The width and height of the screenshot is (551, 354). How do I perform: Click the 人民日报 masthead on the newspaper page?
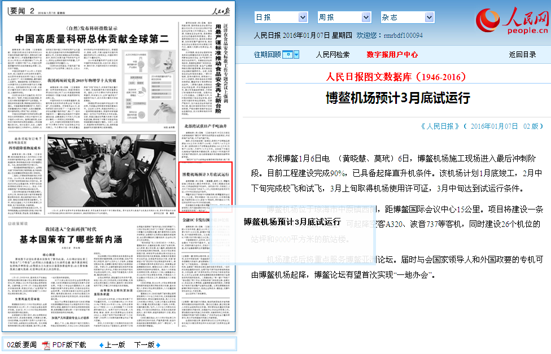221,11
